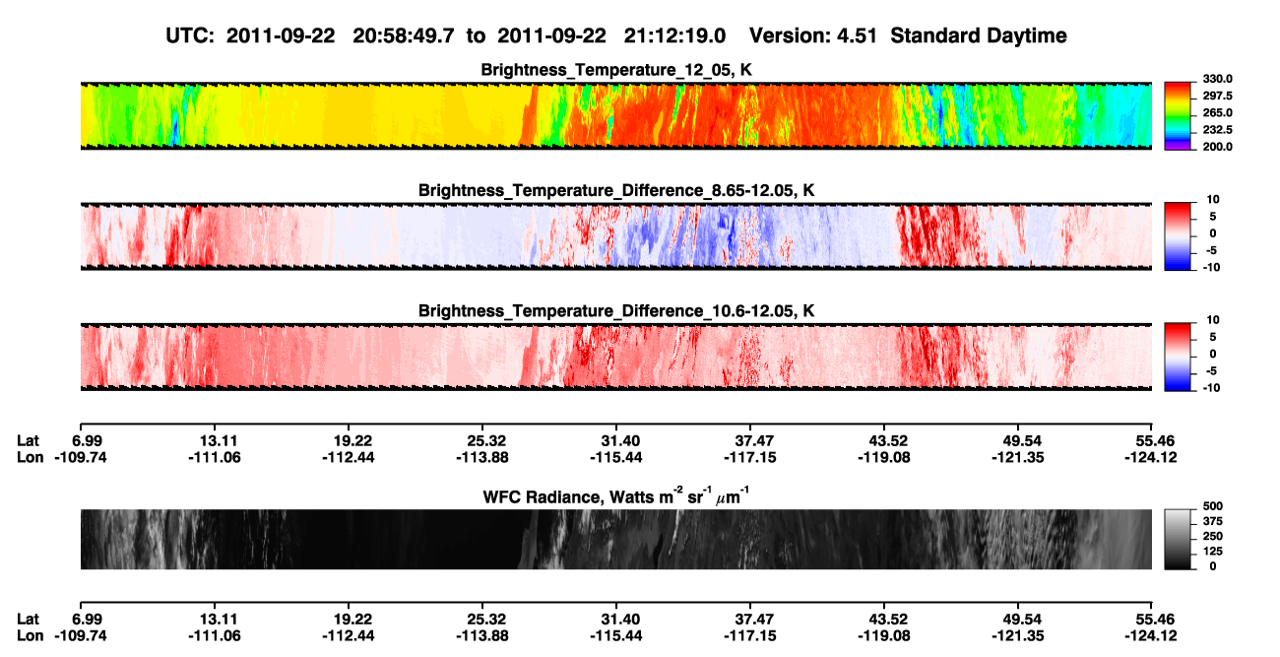1280x657 pixels.
Task: Click the grayscale colorbar for WFC Radiance
Action: [x=1179, y=539]
